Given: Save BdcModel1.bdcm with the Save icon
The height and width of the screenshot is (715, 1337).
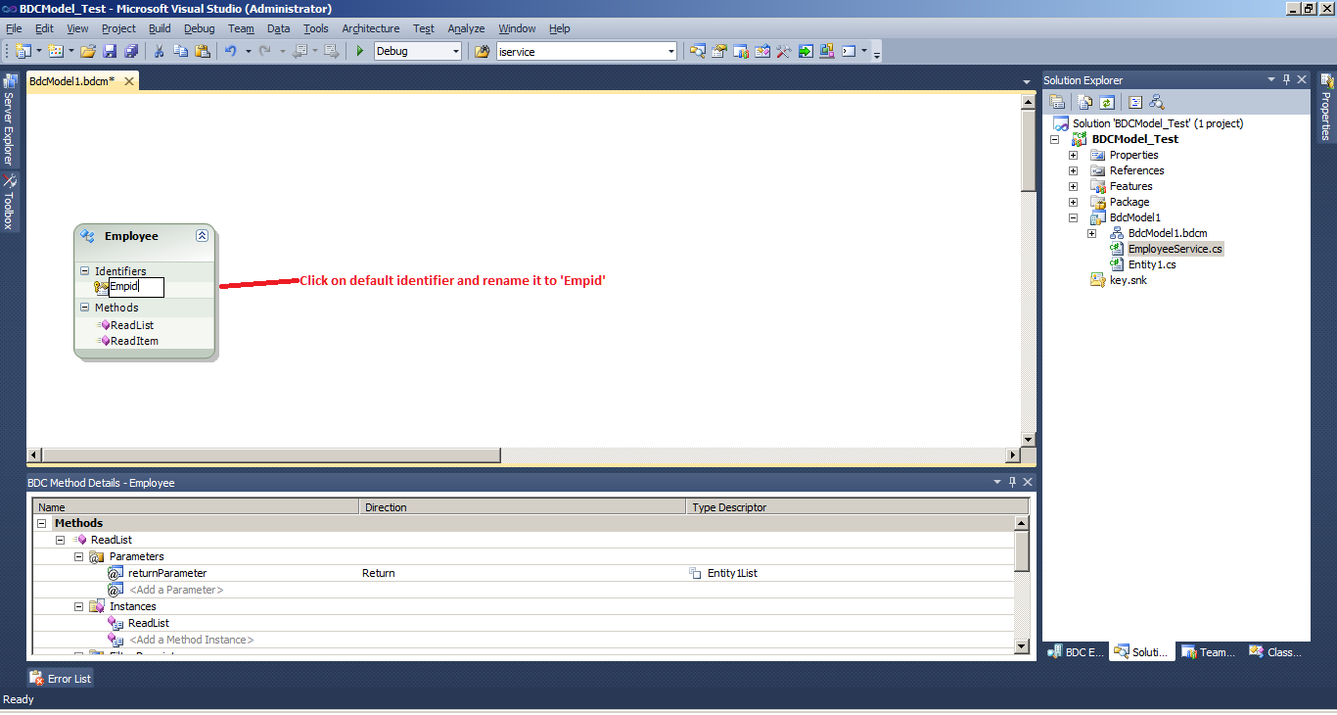Looking at the screenshot, I should pyautogui.click(x=110, y=51).
